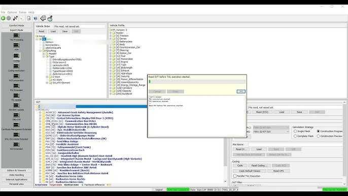The height and width of the screenshot is (196, 348).
Task: Expand the SALAPA-Element tree node
Action: pos(47,83)
